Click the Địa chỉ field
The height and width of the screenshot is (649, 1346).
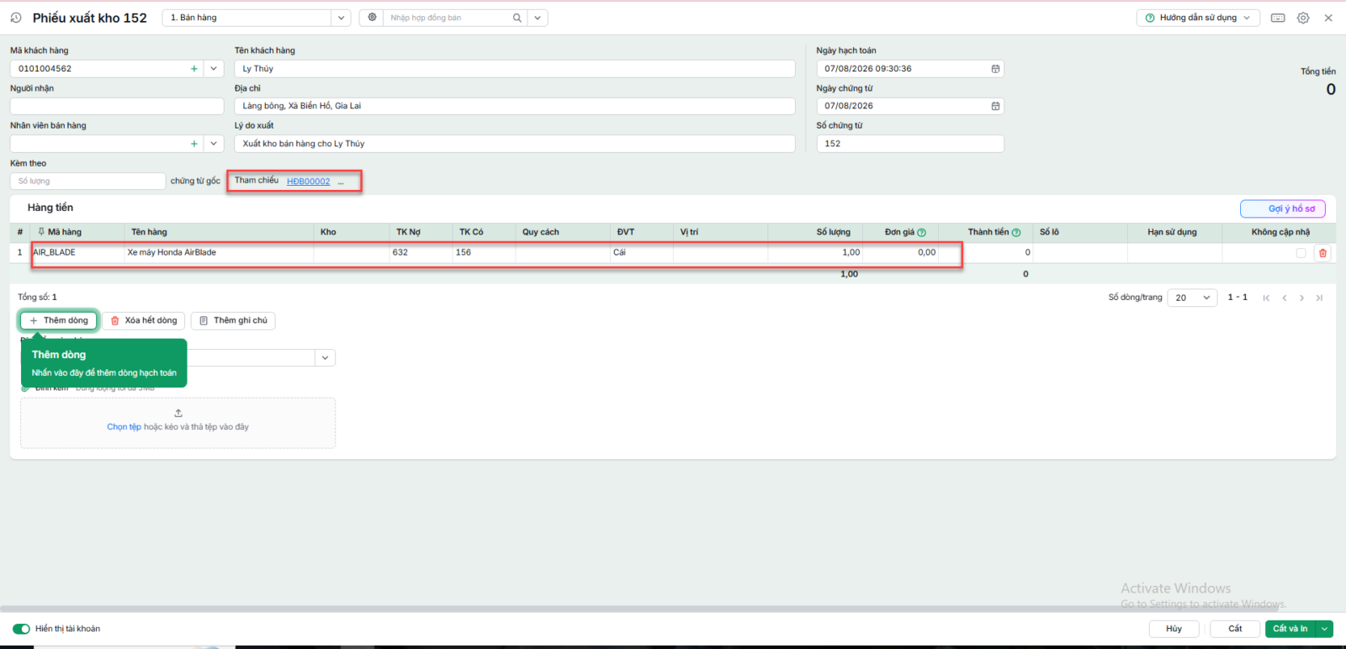[515, 106]
